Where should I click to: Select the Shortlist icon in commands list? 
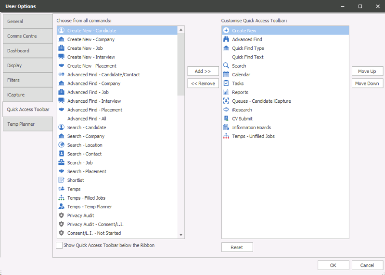click(x=61, y=180)
